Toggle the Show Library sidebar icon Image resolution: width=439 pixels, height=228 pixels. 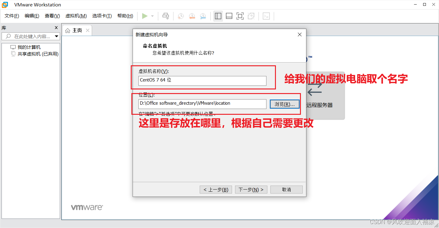[x=218, y=16]
